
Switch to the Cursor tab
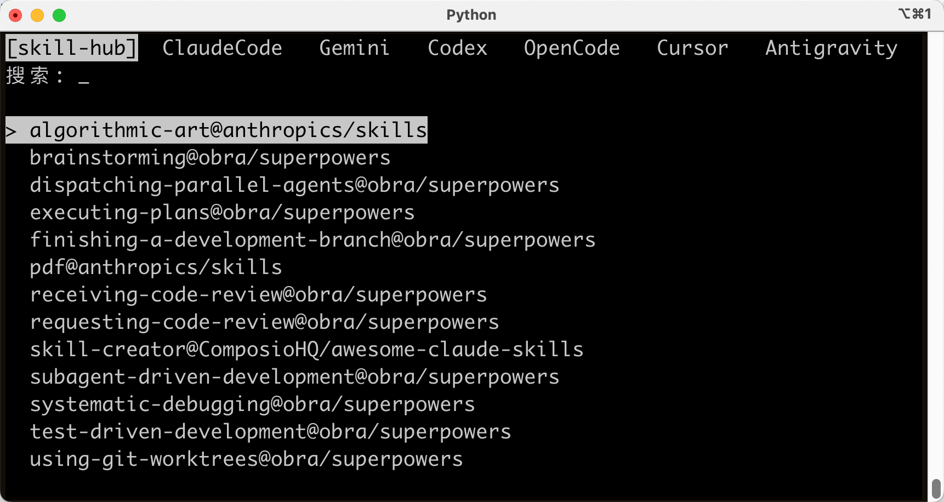[692, 48]
